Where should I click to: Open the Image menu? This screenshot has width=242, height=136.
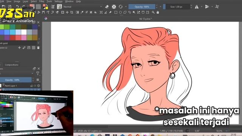click(17, 2)
